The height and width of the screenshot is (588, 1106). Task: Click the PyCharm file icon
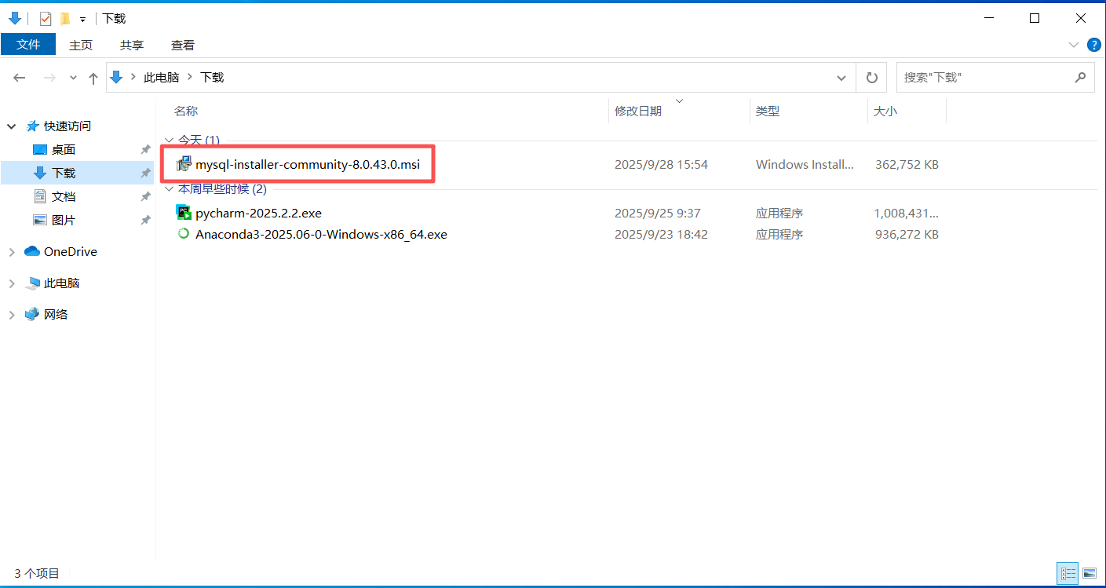[x=184, y=212]
